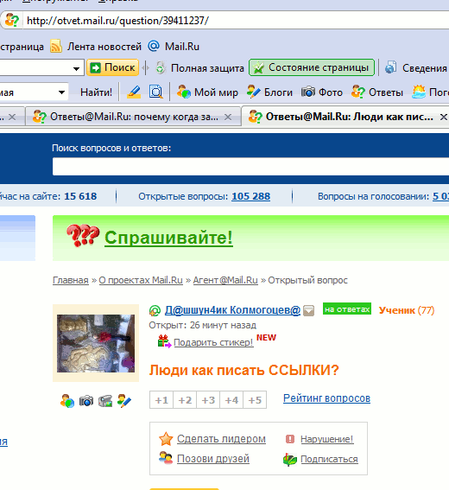Click the mailbox icon beside Подписаться
The width and height of the screenshot is (449, 490).
[x=290, y=460]
